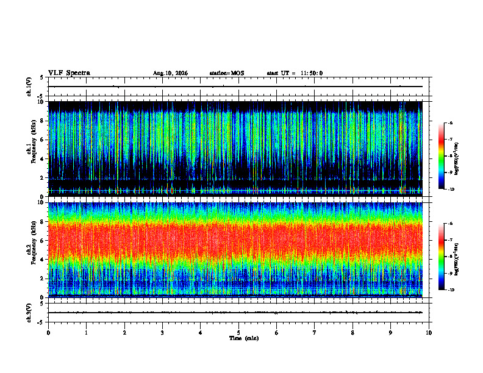
Task: Click the "ch.3(V)" axis label of the bottom waveform strip
Action: [x=29, y=313]
